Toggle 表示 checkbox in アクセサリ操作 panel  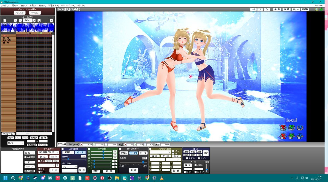click(x=173, y=151)
